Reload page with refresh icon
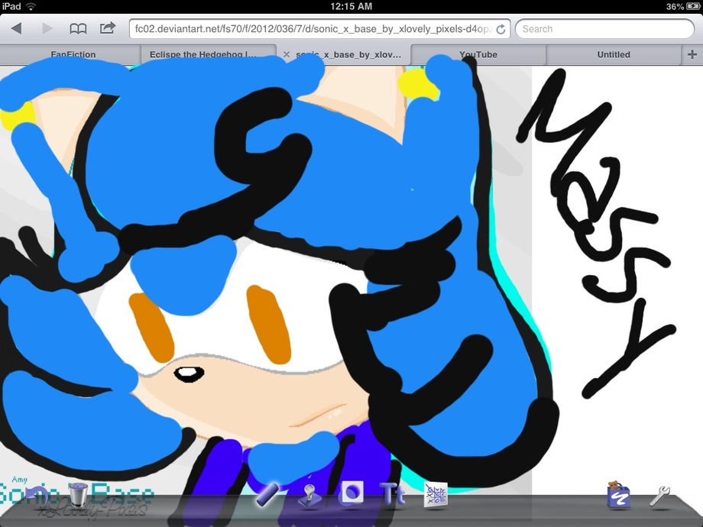Viewport: 703px width, 527px height. pyautogui.click(x=501, y=29)
